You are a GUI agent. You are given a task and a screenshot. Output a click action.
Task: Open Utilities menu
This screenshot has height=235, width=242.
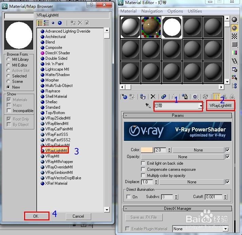point(195,11)
